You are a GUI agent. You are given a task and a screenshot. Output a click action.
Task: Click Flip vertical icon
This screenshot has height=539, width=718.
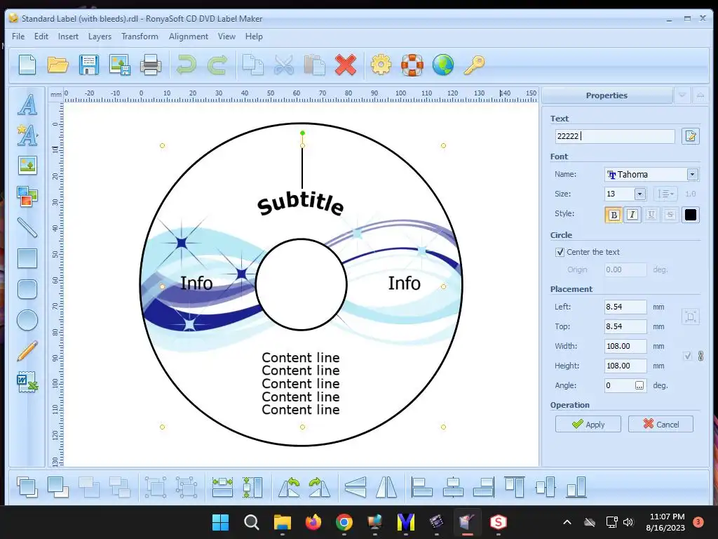[355, 487]
